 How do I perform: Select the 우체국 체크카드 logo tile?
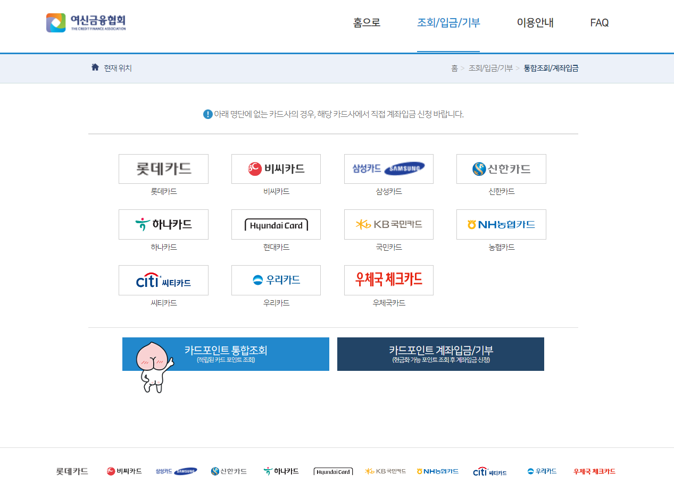point(389,280)
